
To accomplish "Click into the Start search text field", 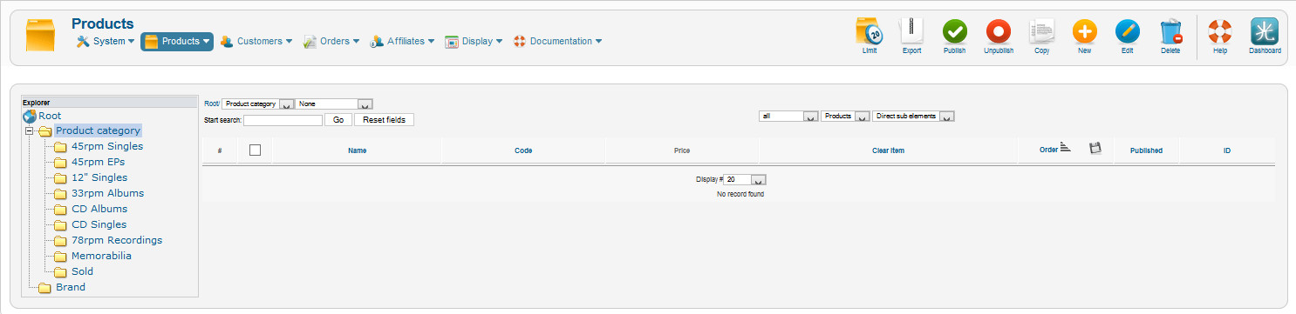I will coord(283,120).
